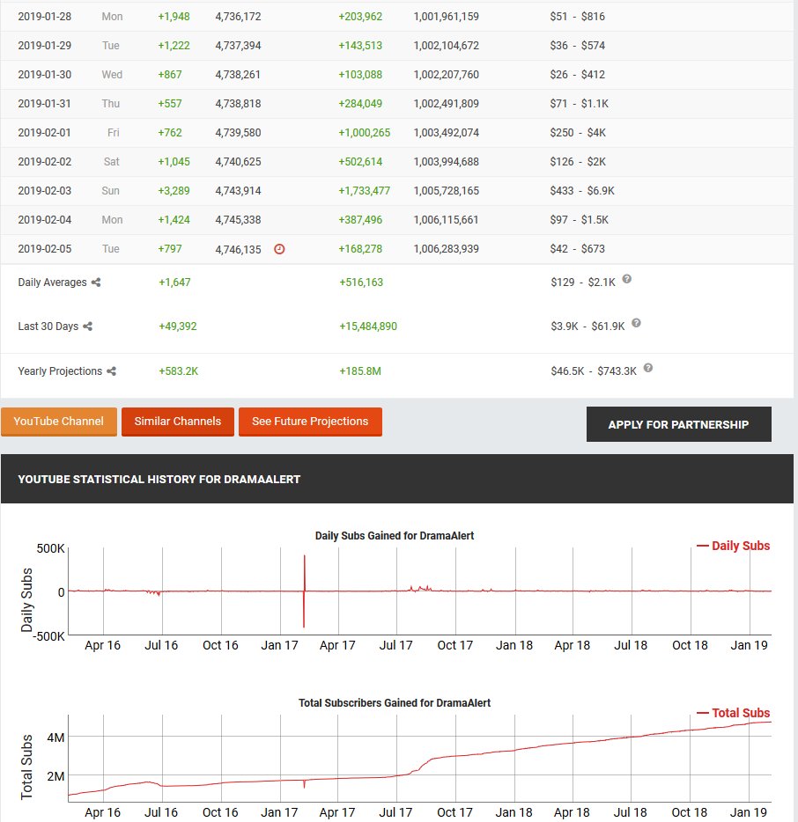Click the +516,163 daily average views
Screen dimensions: 798x822
361,283
